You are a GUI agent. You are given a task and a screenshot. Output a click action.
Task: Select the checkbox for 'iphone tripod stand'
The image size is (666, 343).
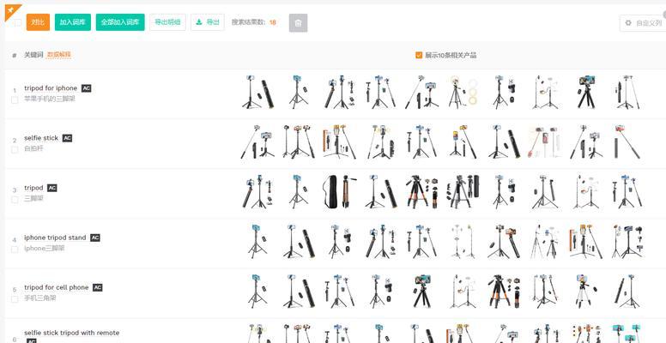click(x=15, y=249)
